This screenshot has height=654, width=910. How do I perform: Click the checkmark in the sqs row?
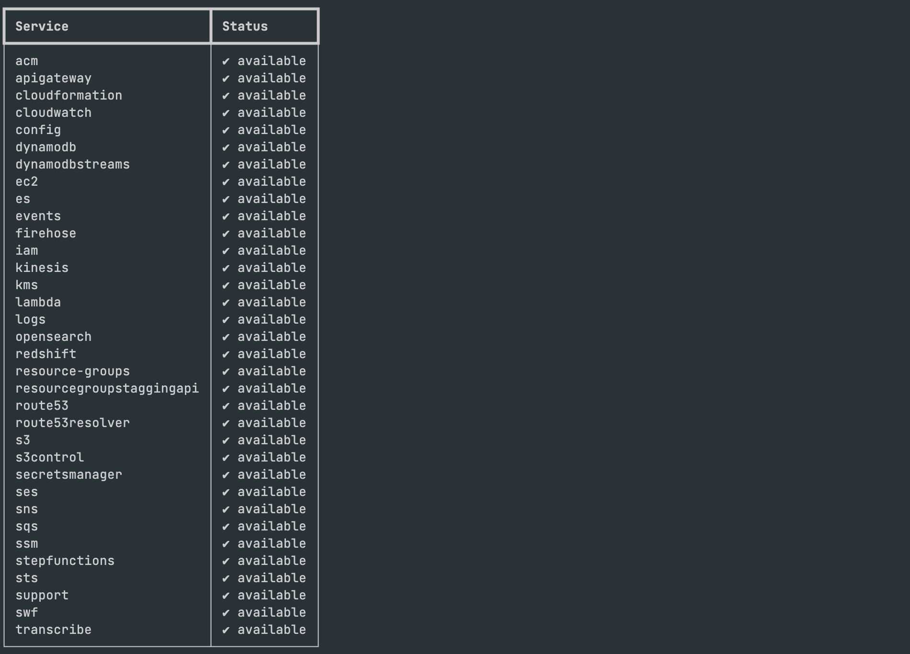[x=226, y=527]
